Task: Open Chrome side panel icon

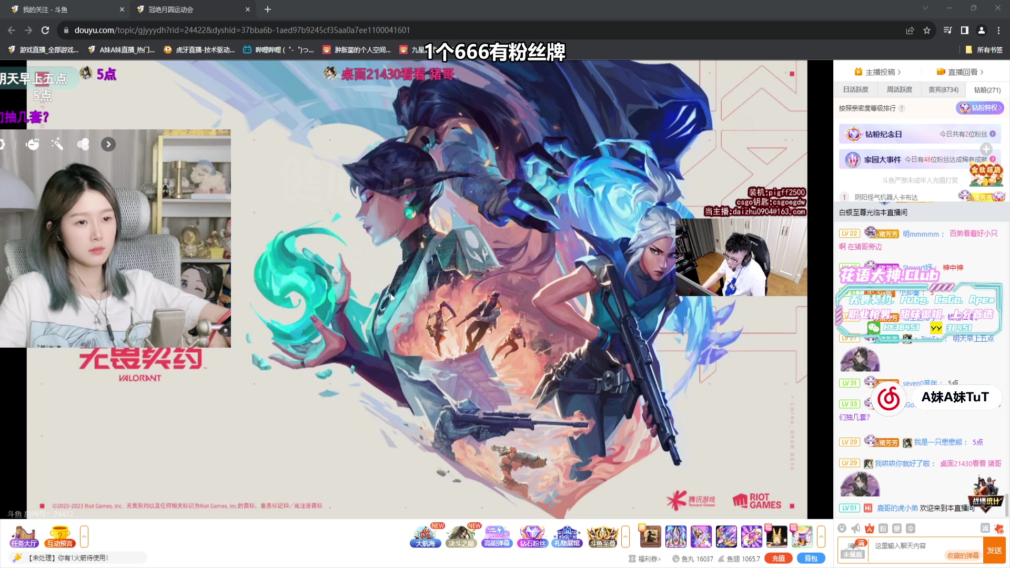Action: coord(965,31)
